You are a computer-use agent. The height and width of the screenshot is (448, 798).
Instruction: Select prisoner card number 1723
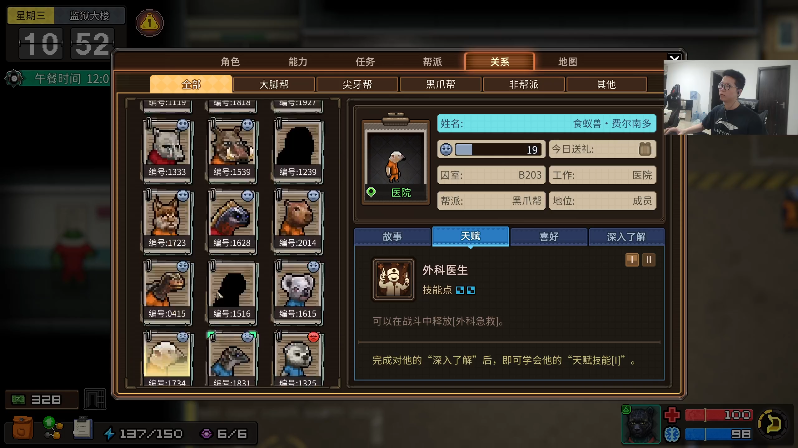coord(167,220)
